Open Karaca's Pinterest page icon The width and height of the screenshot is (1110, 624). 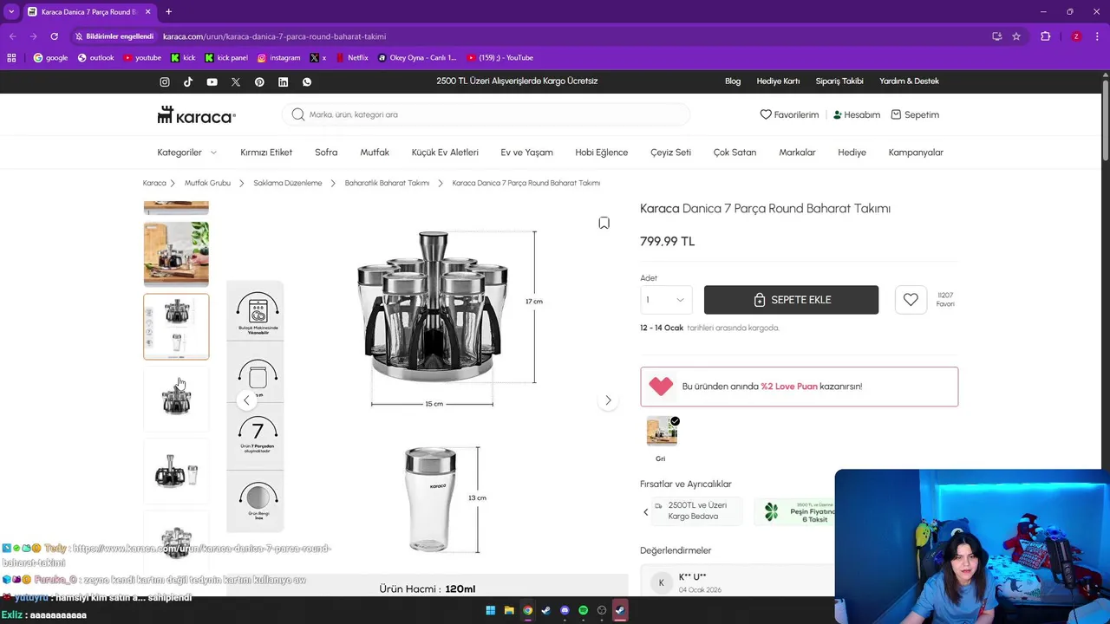(259, 81)
